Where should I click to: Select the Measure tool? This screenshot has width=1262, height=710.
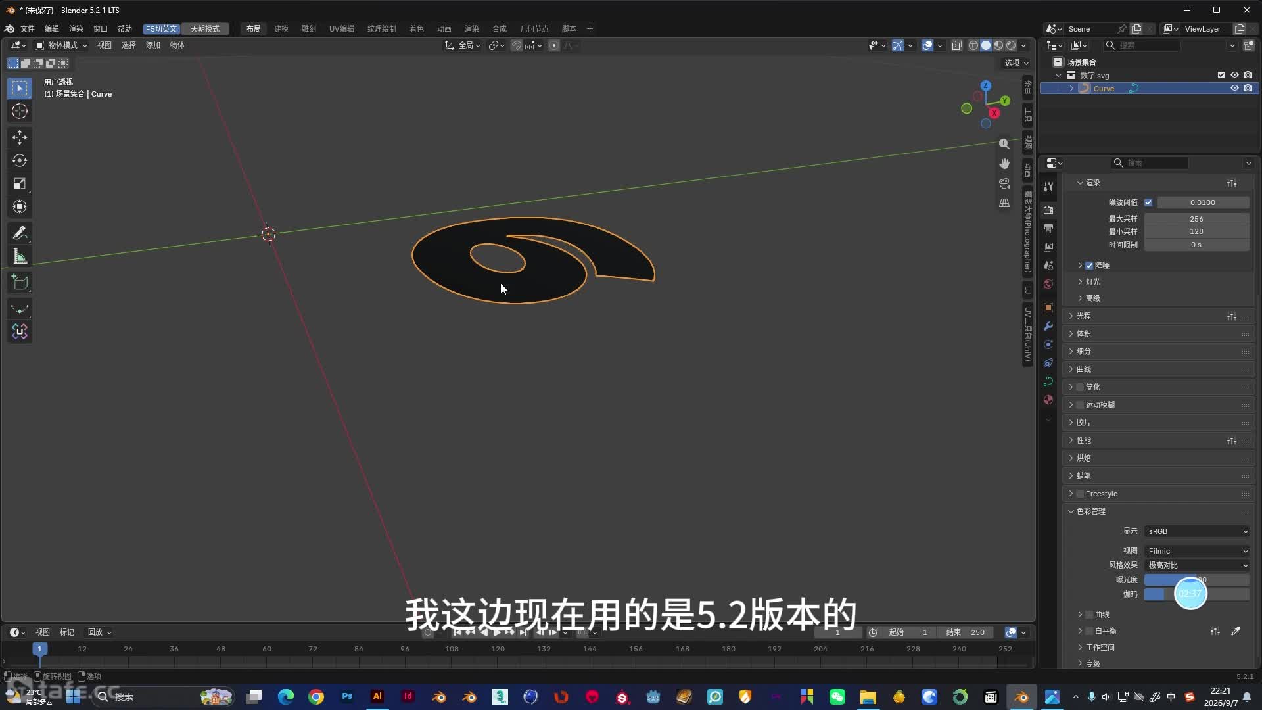(20, 257)
